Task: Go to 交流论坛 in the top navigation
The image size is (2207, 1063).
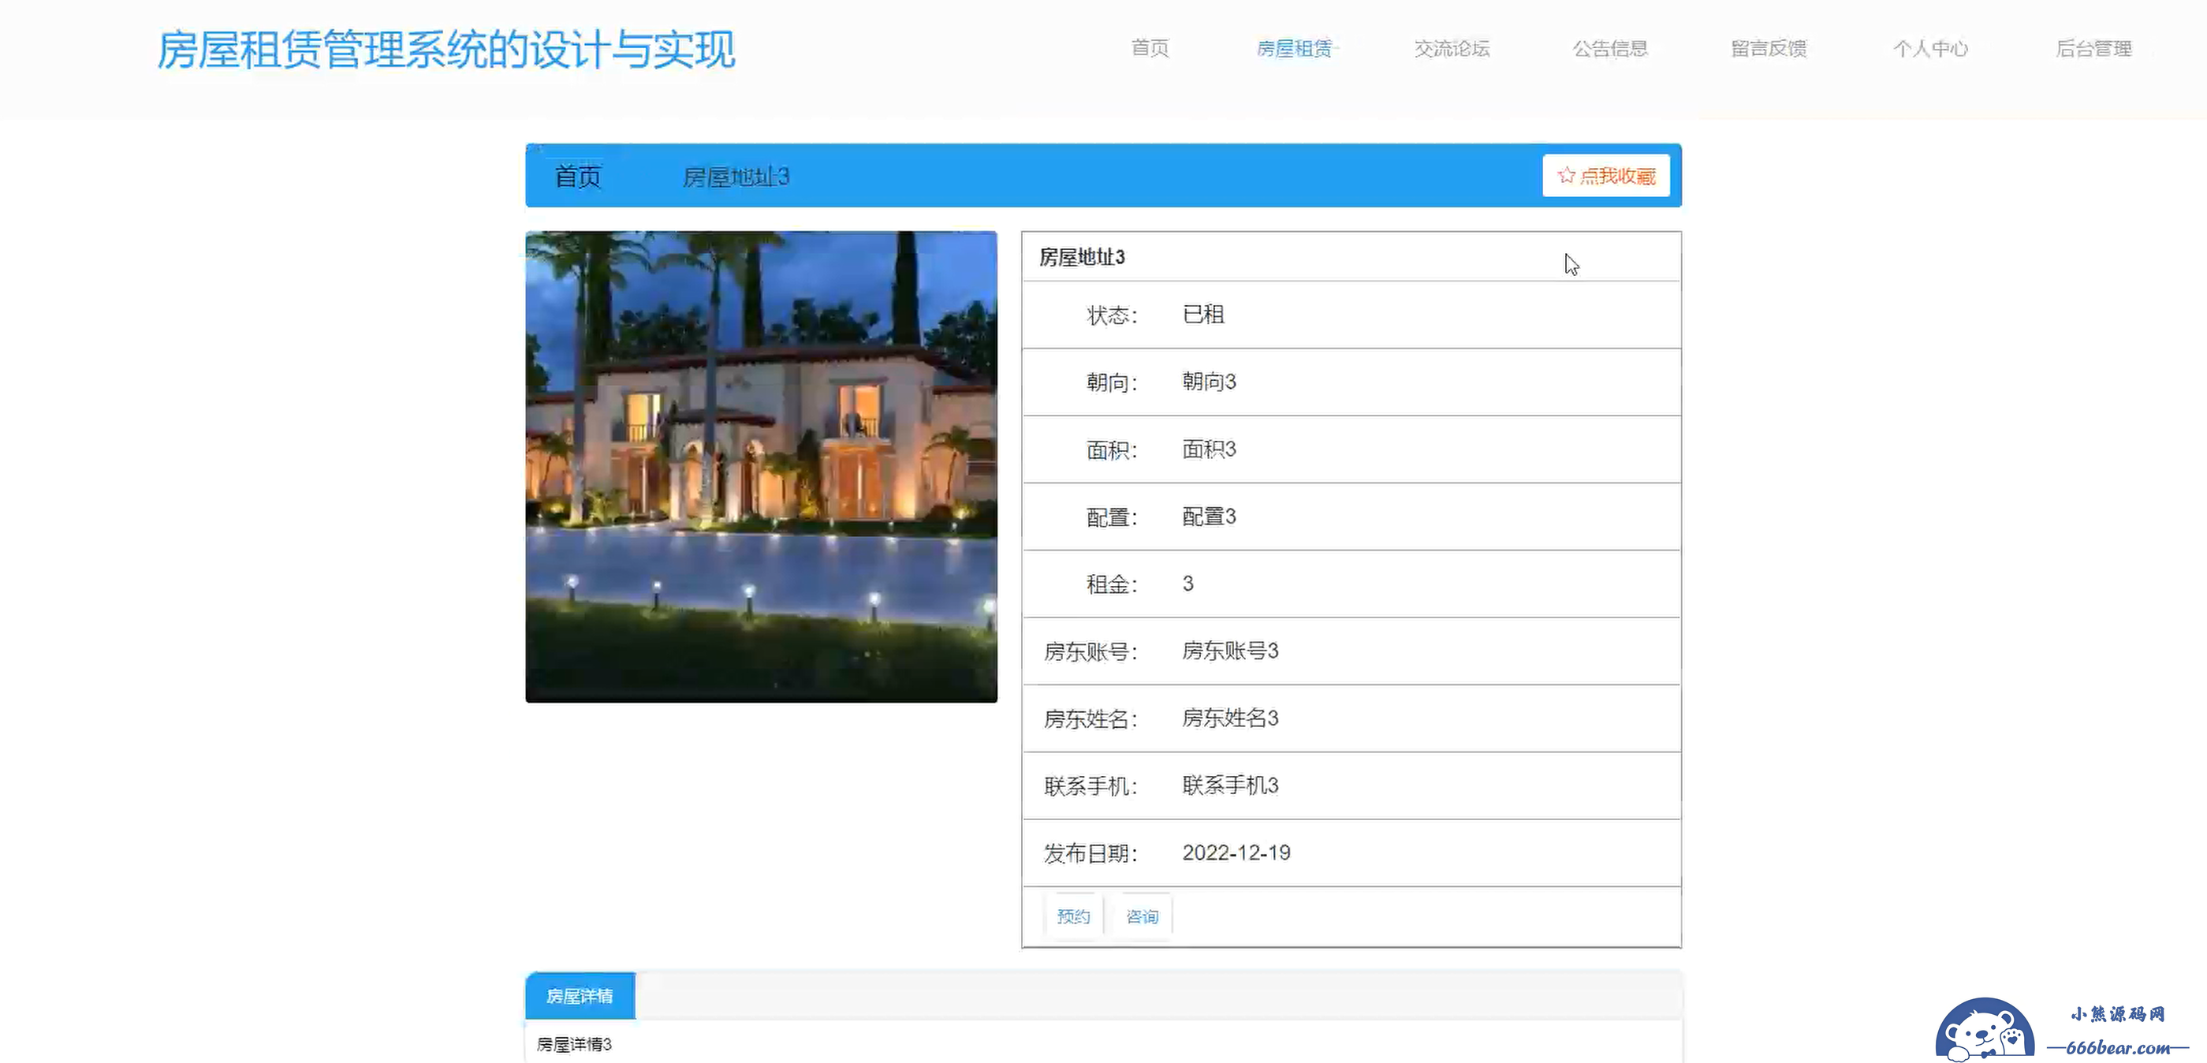Action: tap(1452, 48)
